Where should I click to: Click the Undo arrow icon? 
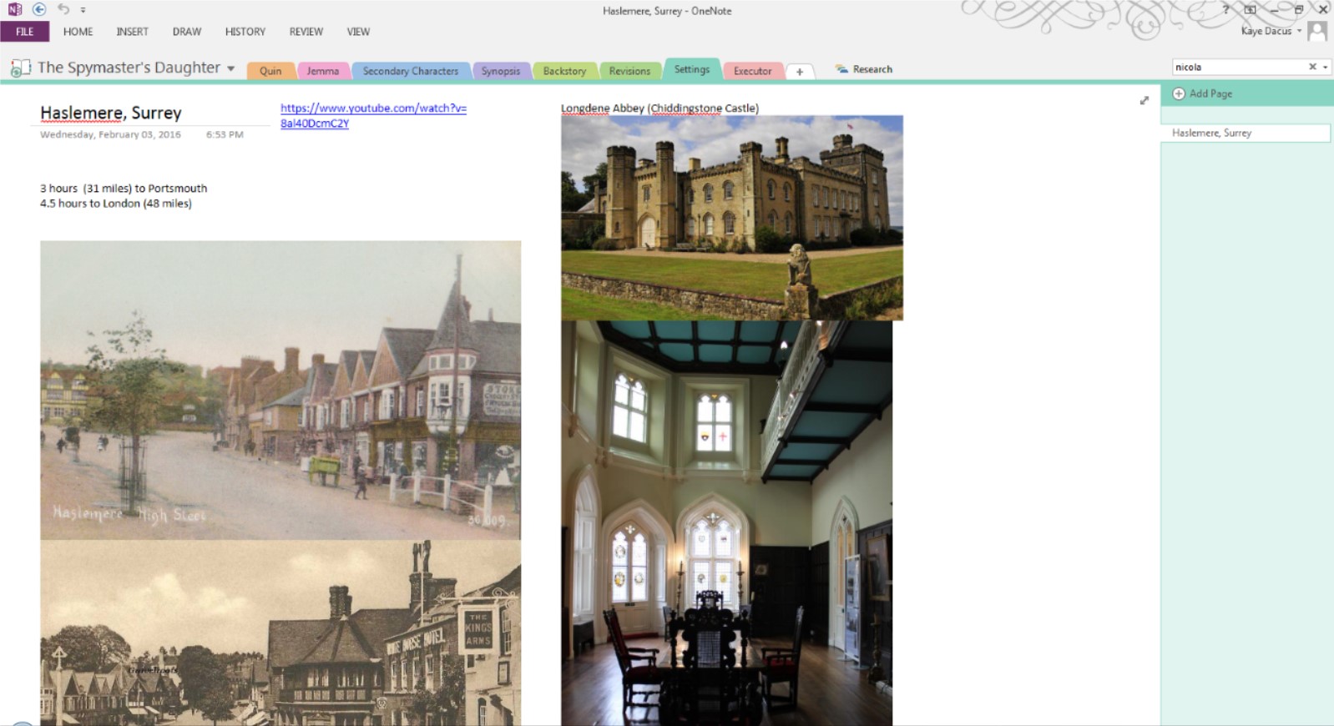click(63, 9)
